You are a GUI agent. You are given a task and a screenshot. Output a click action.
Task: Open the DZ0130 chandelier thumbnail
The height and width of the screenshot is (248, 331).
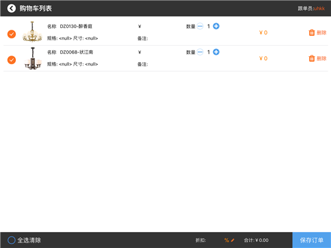(32, 31)
